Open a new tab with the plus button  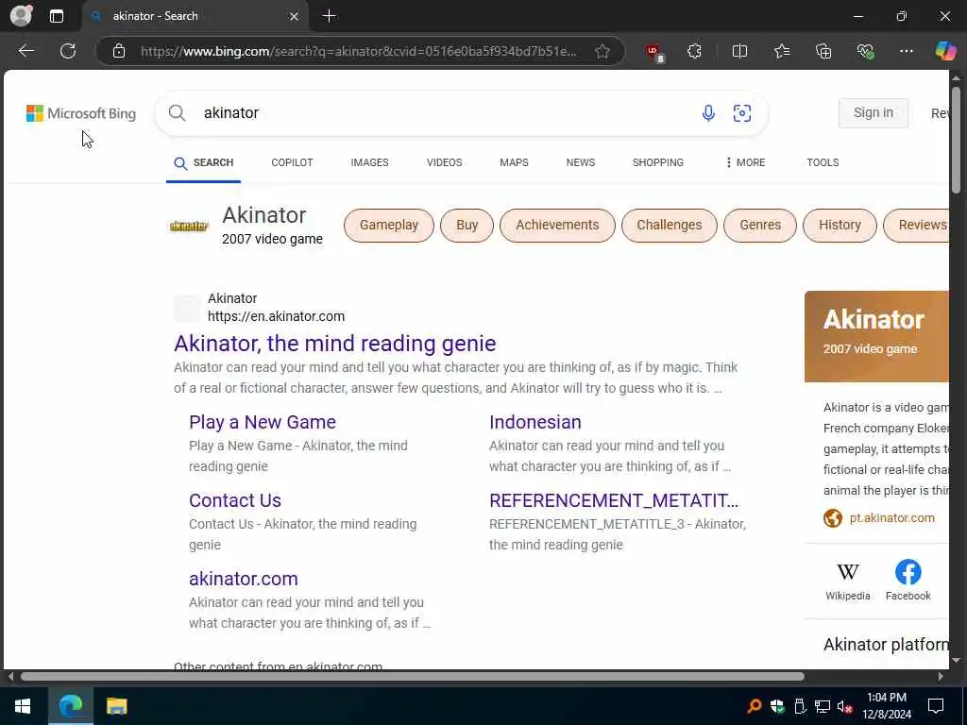tap(330, 16)
